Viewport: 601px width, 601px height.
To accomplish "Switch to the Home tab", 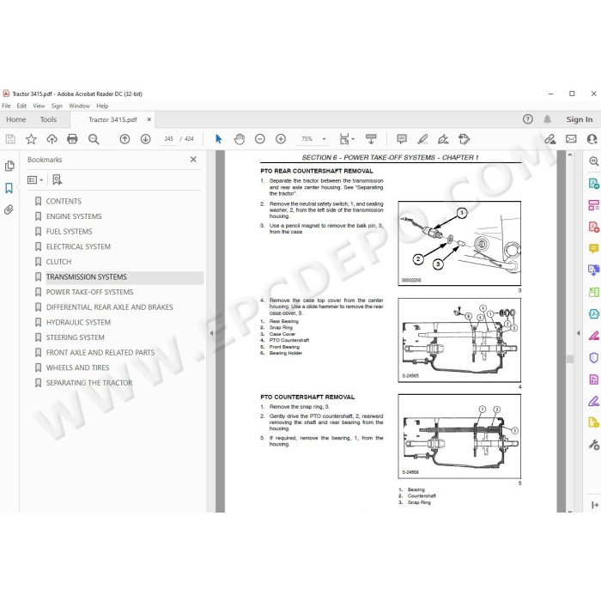I will (16, 119).
